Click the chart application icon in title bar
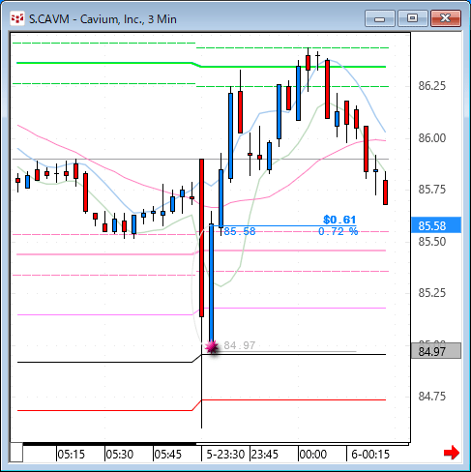 (17, 18)
